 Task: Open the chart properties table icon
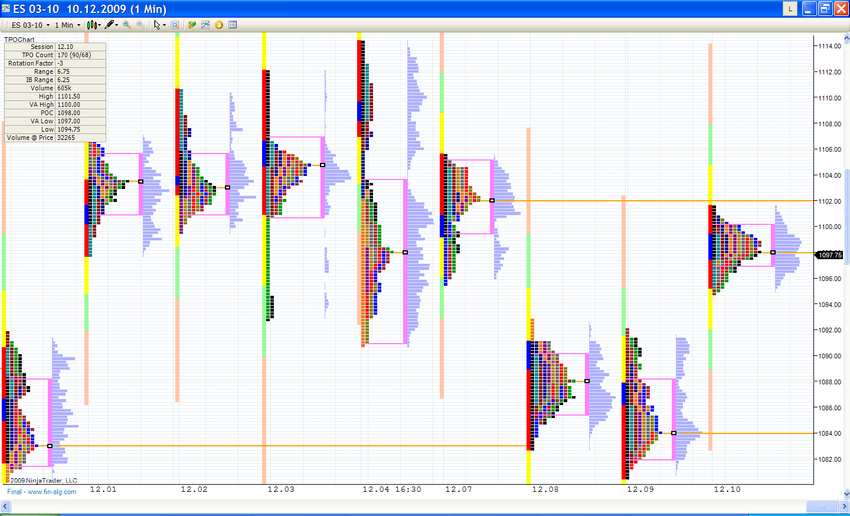click(x=233, y=25)
